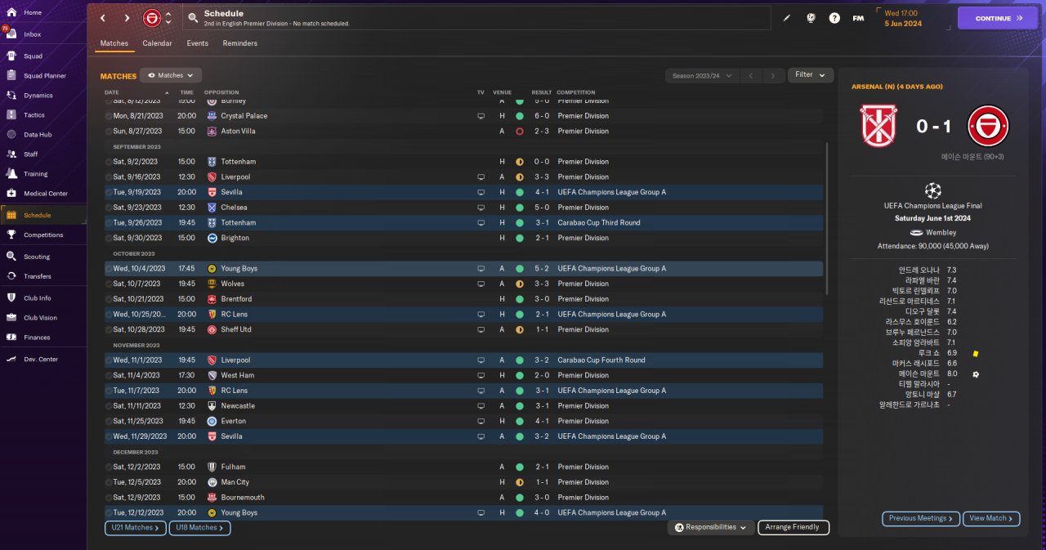Open the FM menu icon
This screenshot has height=550, width=1046.
pyautogui.click(x=858, y=18)
